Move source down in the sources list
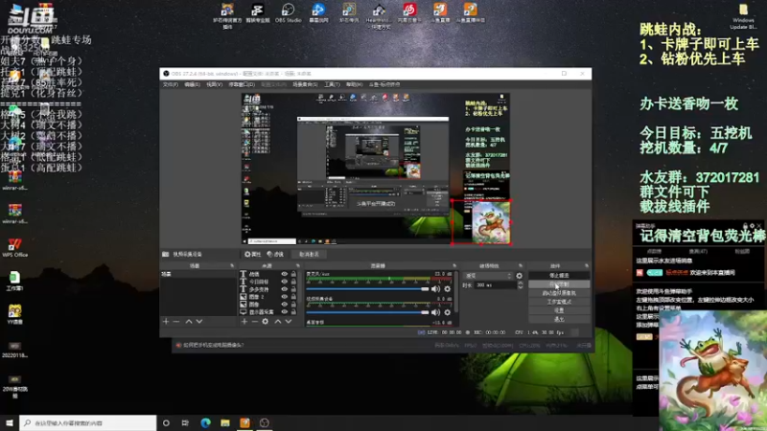 click(289, 321)
